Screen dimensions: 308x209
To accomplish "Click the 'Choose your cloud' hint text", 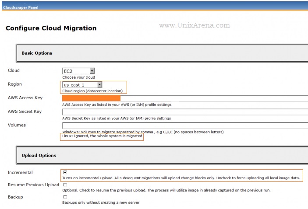I will (x=79, y=77).
